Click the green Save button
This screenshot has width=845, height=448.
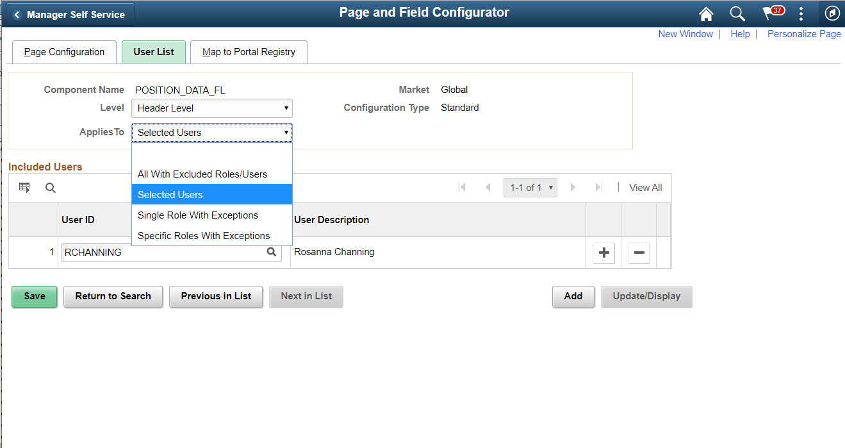click(35, 296)
